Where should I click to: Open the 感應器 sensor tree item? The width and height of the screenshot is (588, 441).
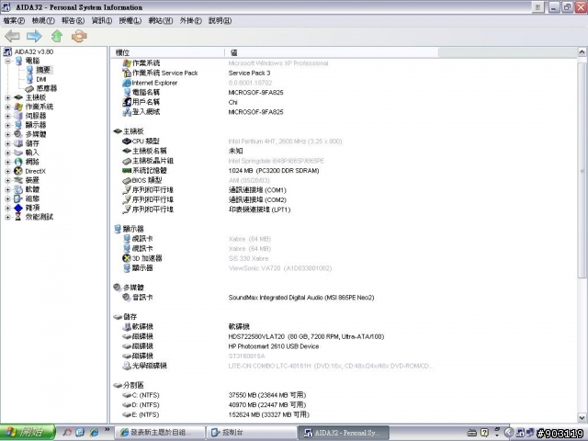[47, 88]
